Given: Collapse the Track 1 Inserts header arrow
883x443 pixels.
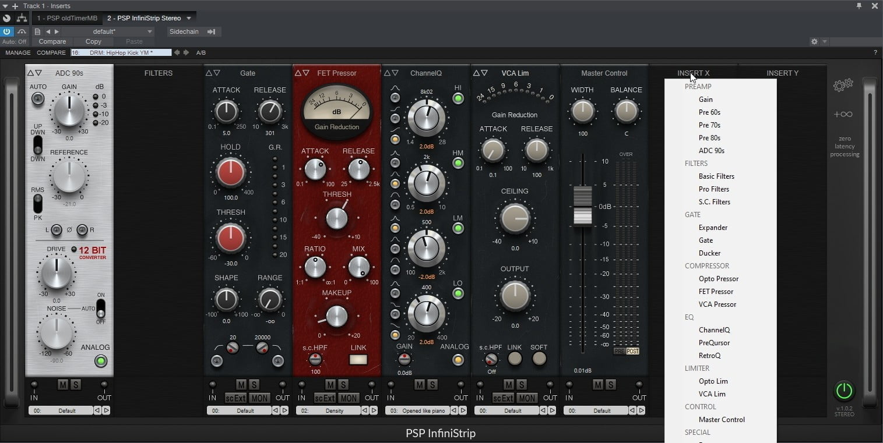Looking at the screenshot, I should tap(5, 5).
